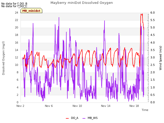Toggle the MB_WS legend entry
Viewport: 164px width, 123px height.
pyautogui.click(x=90, y=118)
